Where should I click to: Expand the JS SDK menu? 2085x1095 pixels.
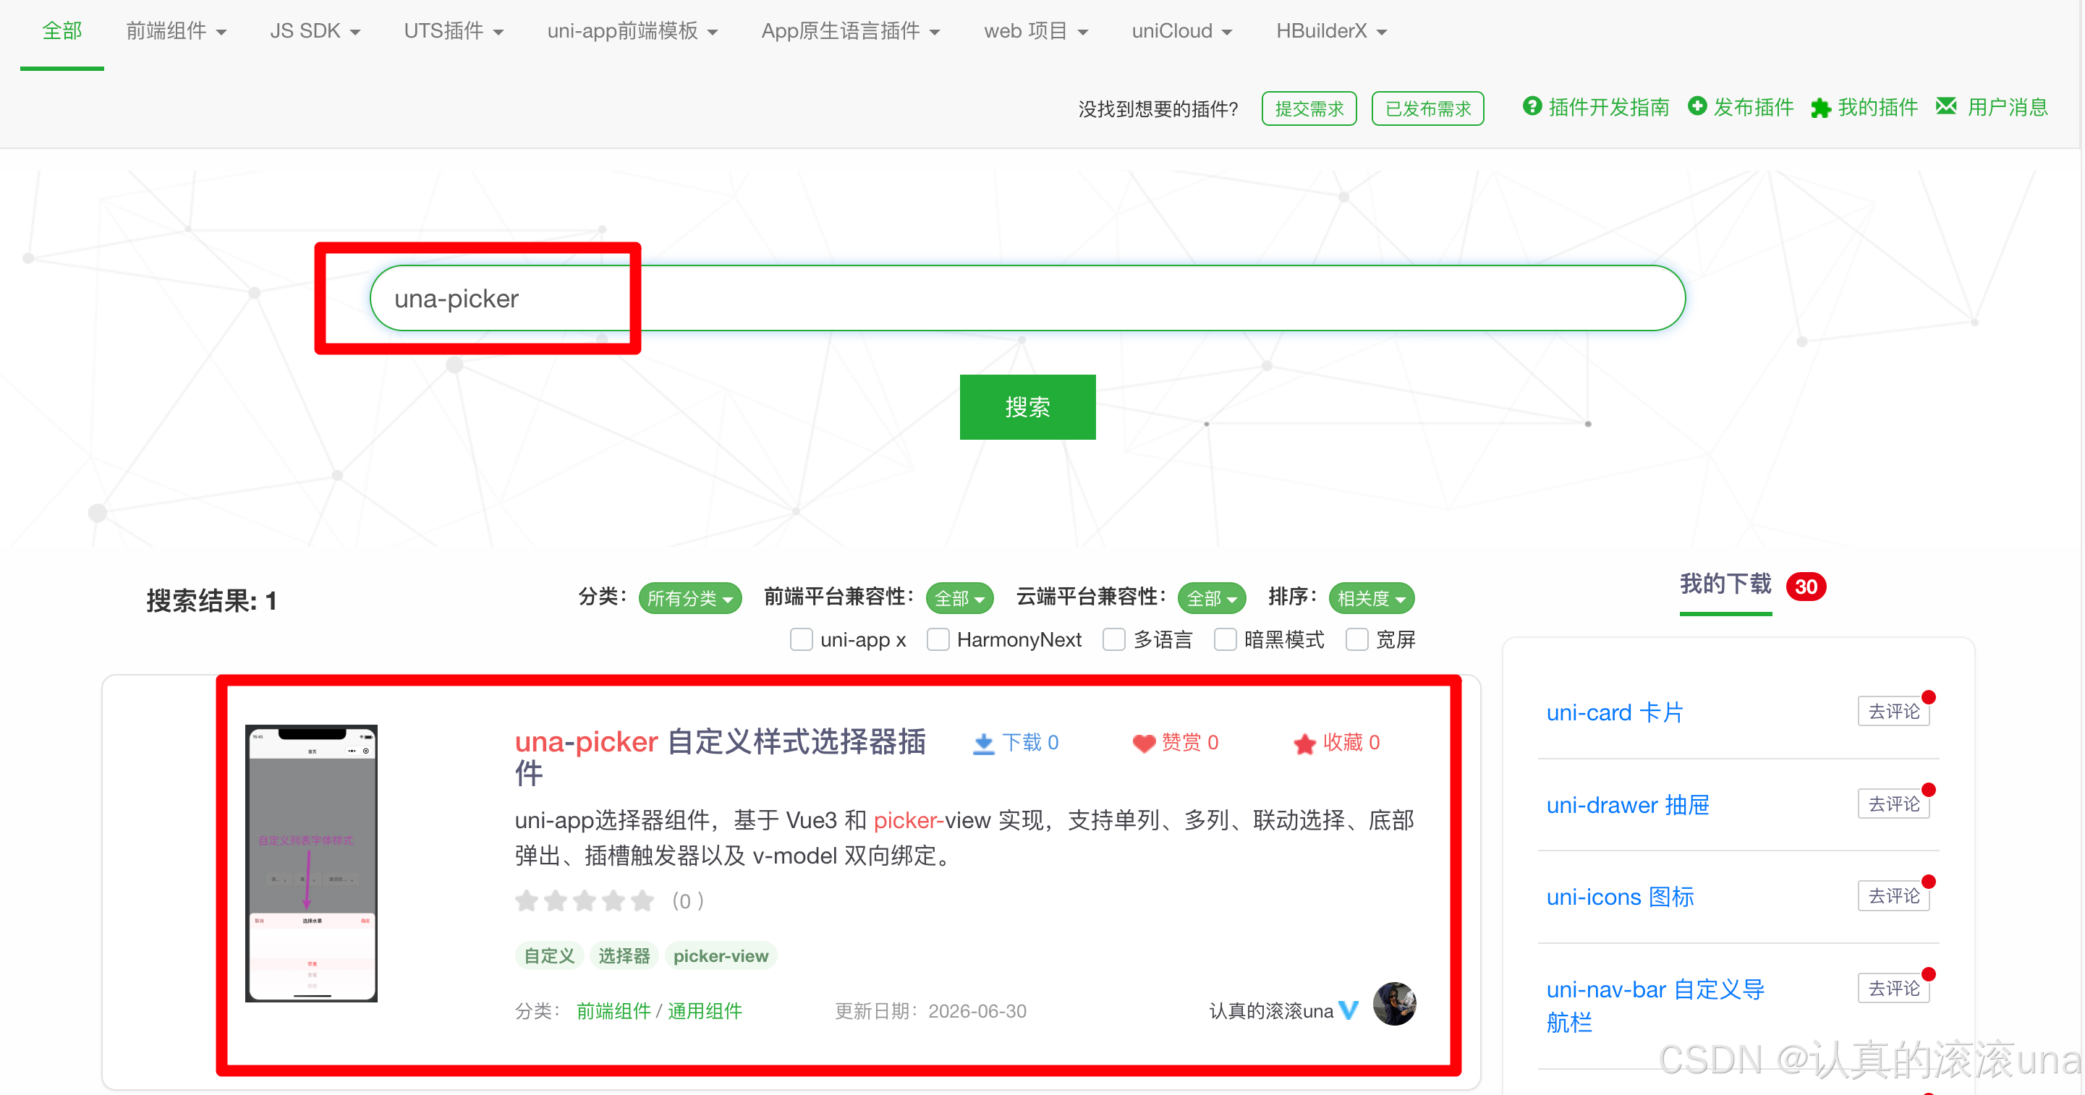(x=315, y=31)
